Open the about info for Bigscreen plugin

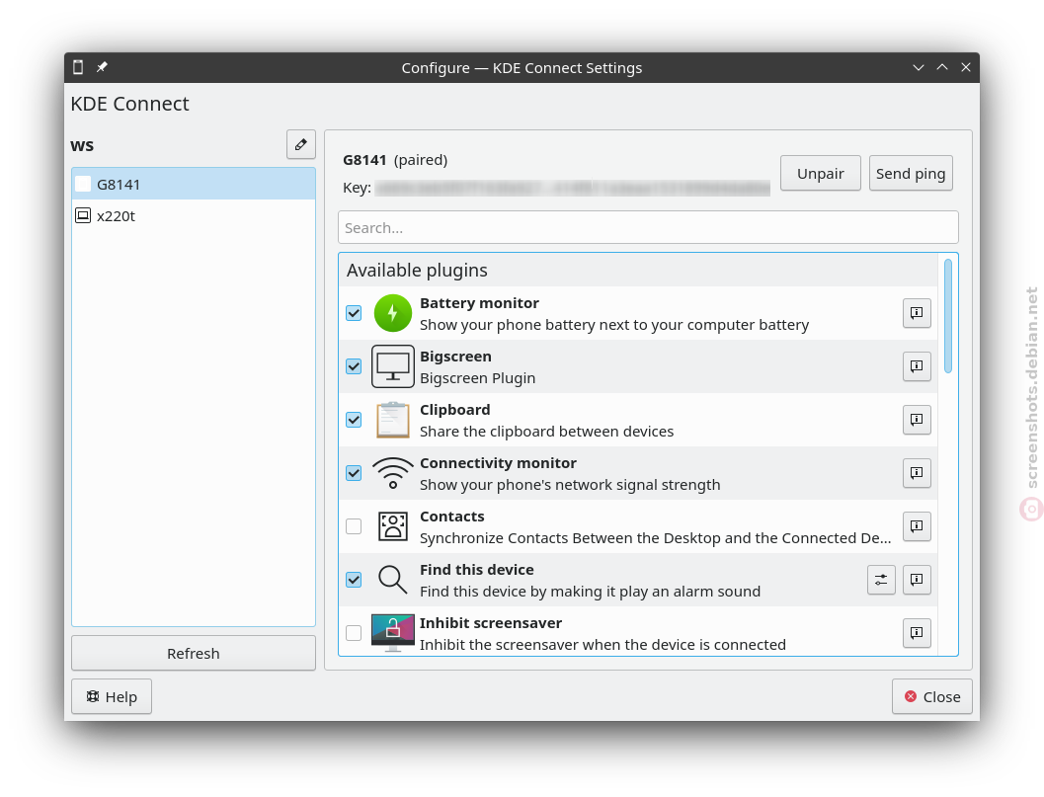pos(917,366)
